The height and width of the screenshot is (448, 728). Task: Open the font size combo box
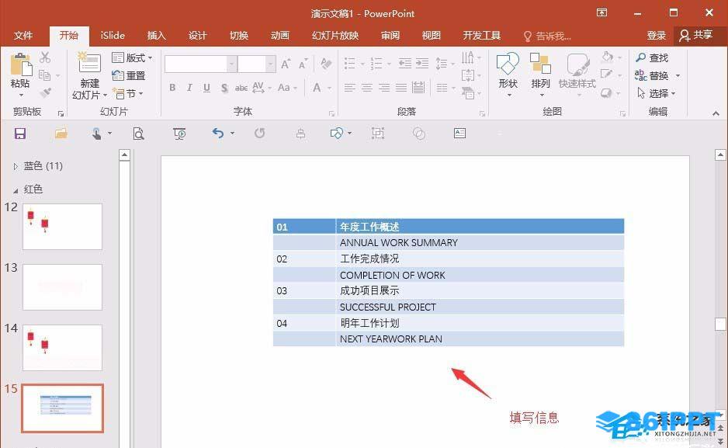[x=257, y=64]
